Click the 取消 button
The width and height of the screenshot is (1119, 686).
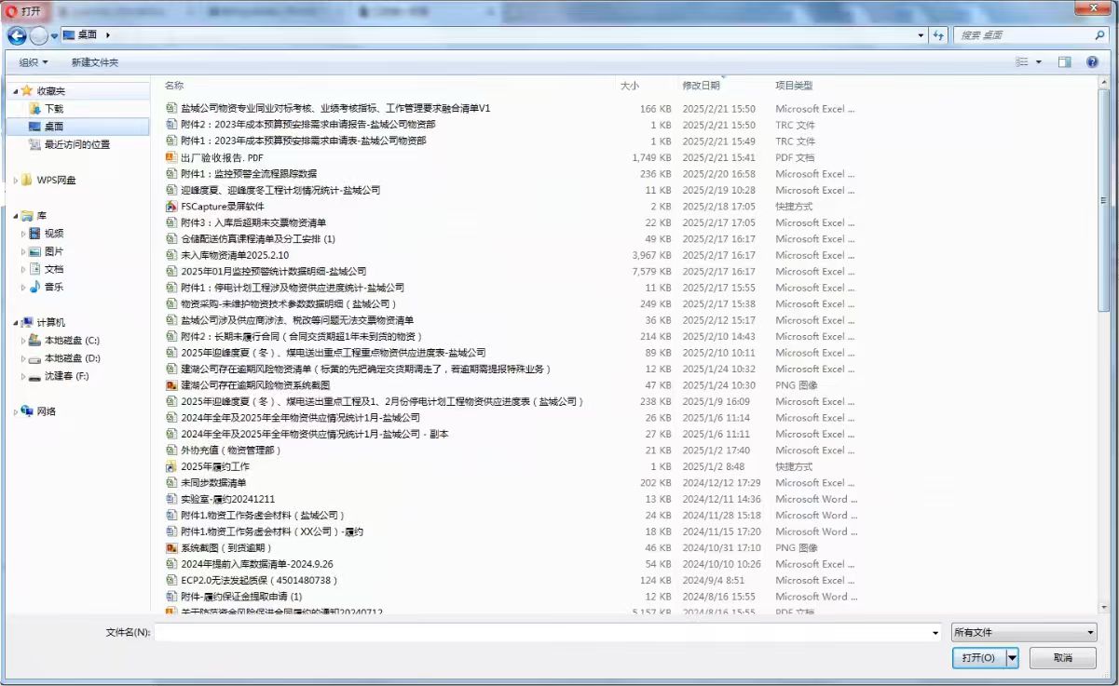1062,658
